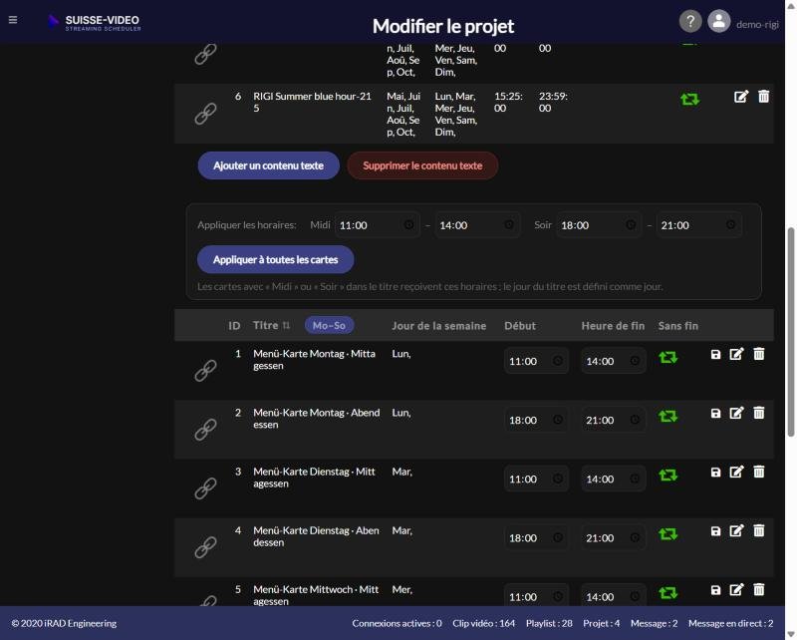Edit Menü-Karte Mittwoch Mittagessen row

(x=736, y=590)
